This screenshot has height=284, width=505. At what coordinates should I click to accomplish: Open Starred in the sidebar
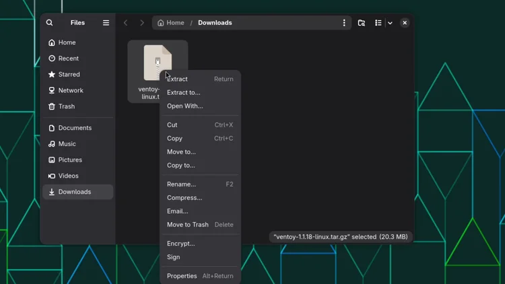pos(77,75)
